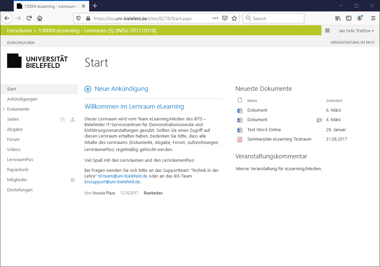Click the til-team@uni-bielefeld.de email link
Image resolution: width=380 pixels, height=267 pixels.
tap(123, 176)
